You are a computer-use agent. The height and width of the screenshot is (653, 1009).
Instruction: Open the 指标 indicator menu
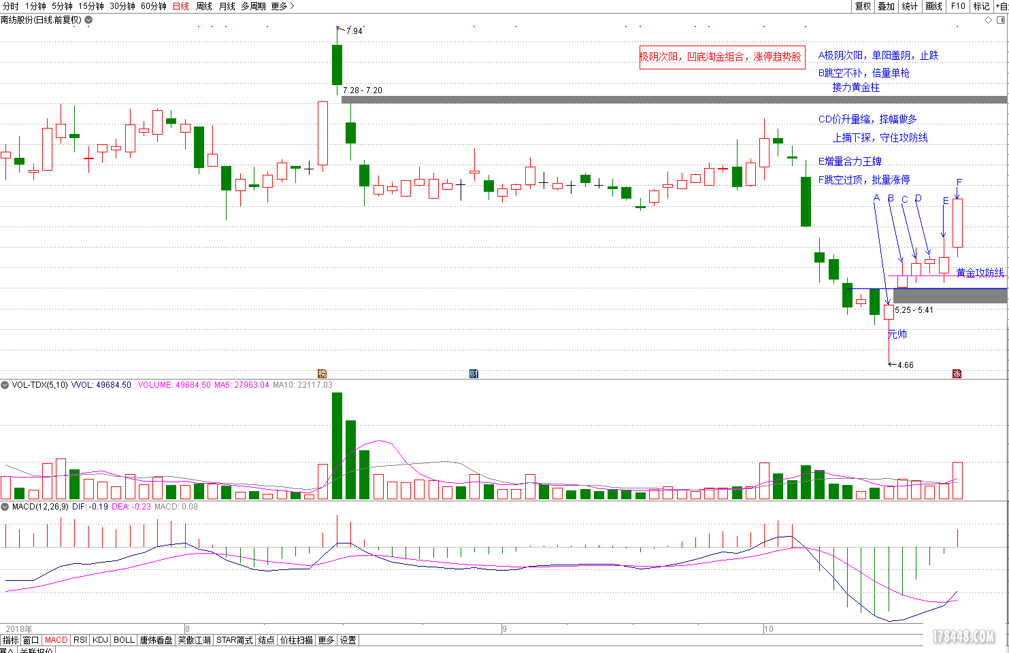click(x=10, y=640)
